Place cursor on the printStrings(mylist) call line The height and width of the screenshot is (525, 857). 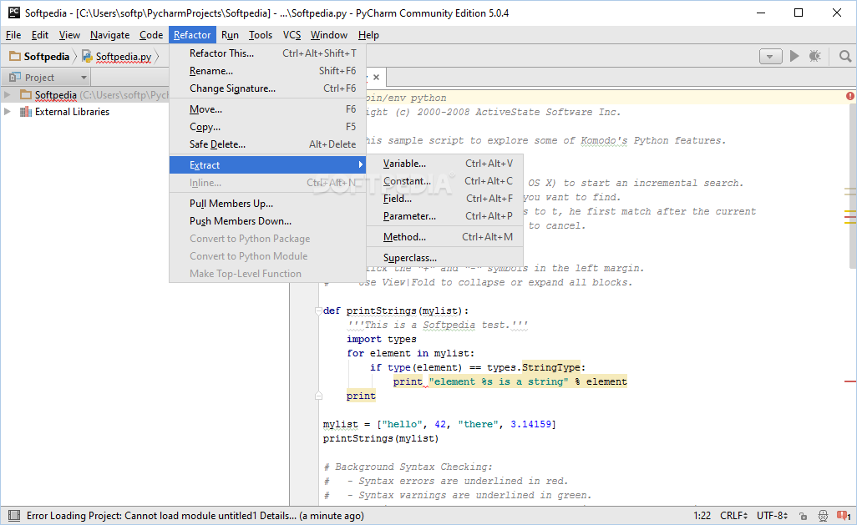point(380,438)
